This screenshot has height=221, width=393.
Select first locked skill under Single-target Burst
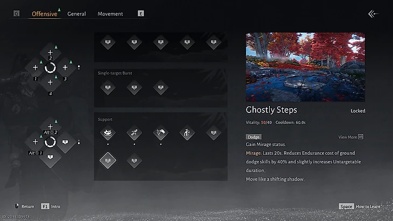tap(108, 87)
